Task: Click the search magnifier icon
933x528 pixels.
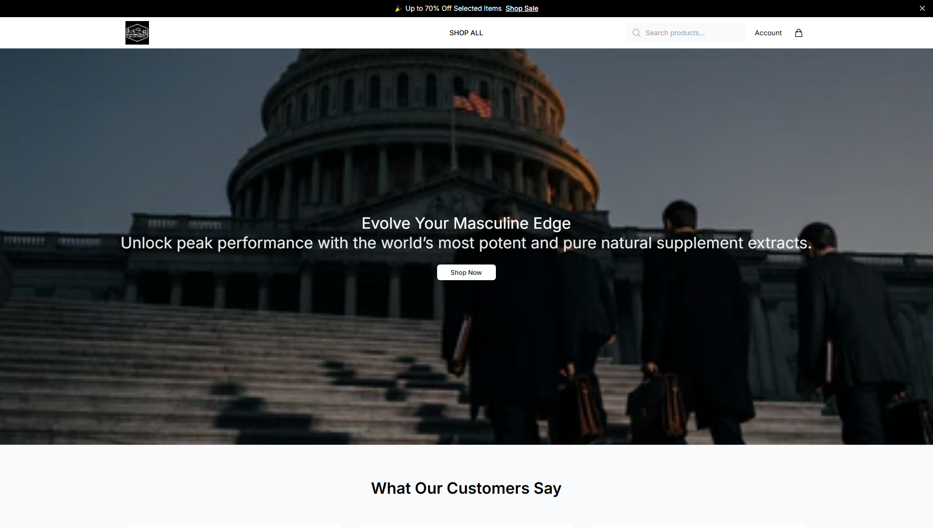Action: (x=637, y=33)
